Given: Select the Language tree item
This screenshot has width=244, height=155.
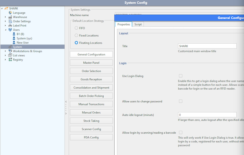Looking at the screenshot, I should click(x=19, y=13).
